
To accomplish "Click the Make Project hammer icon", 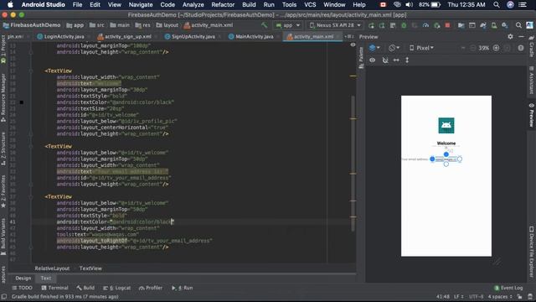I will point(265,25).
